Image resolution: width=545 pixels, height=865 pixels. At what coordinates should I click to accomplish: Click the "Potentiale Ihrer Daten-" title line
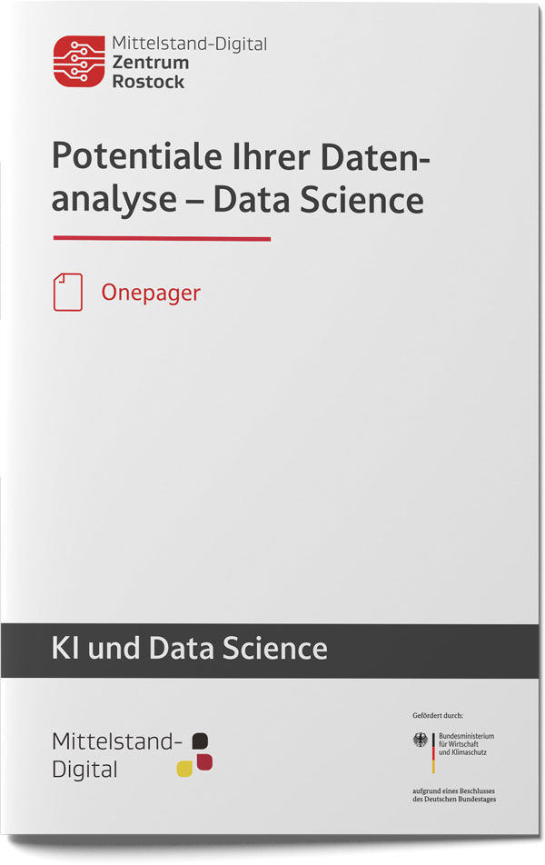click(241, 156)
